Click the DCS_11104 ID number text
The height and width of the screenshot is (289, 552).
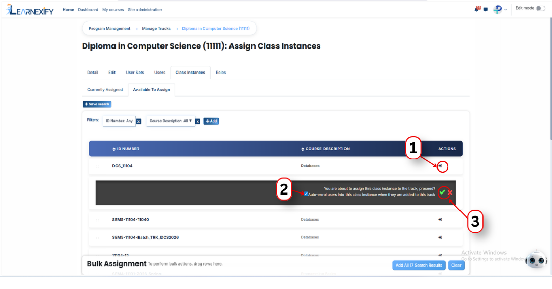click(122, 166)
